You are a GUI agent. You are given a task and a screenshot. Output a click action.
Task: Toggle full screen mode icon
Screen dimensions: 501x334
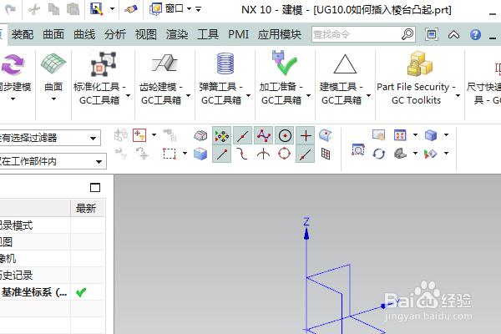tap(432, 34)
